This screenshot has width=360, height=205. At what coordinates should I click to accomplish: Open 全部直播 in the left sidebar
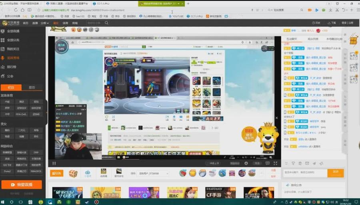(x=13, y=31)
